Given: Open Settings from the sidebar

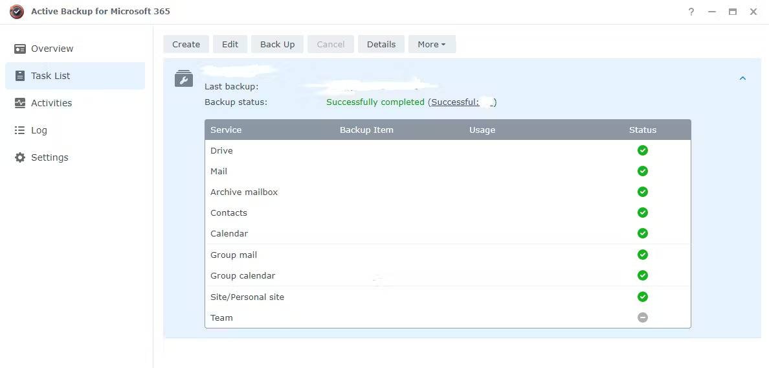Looking at the screenshot, I should coord(75,157).
